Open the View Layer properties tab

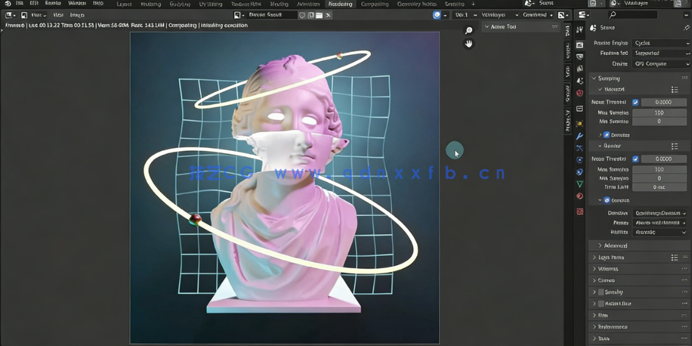click(579, 69)
